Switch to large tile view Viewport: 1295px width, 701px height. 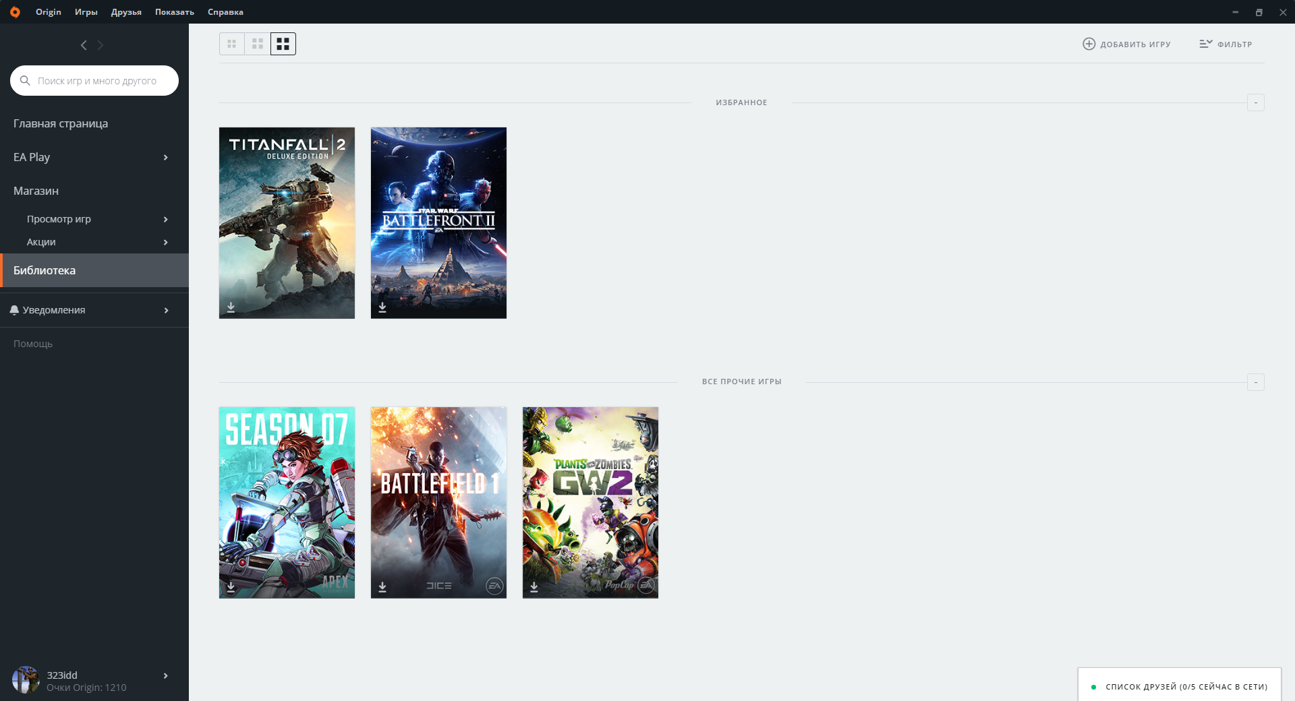click(283, 44)
